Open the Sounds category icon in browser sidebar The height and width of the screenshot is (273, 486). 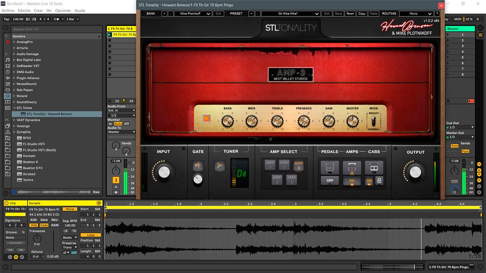[x=7, y=59]
